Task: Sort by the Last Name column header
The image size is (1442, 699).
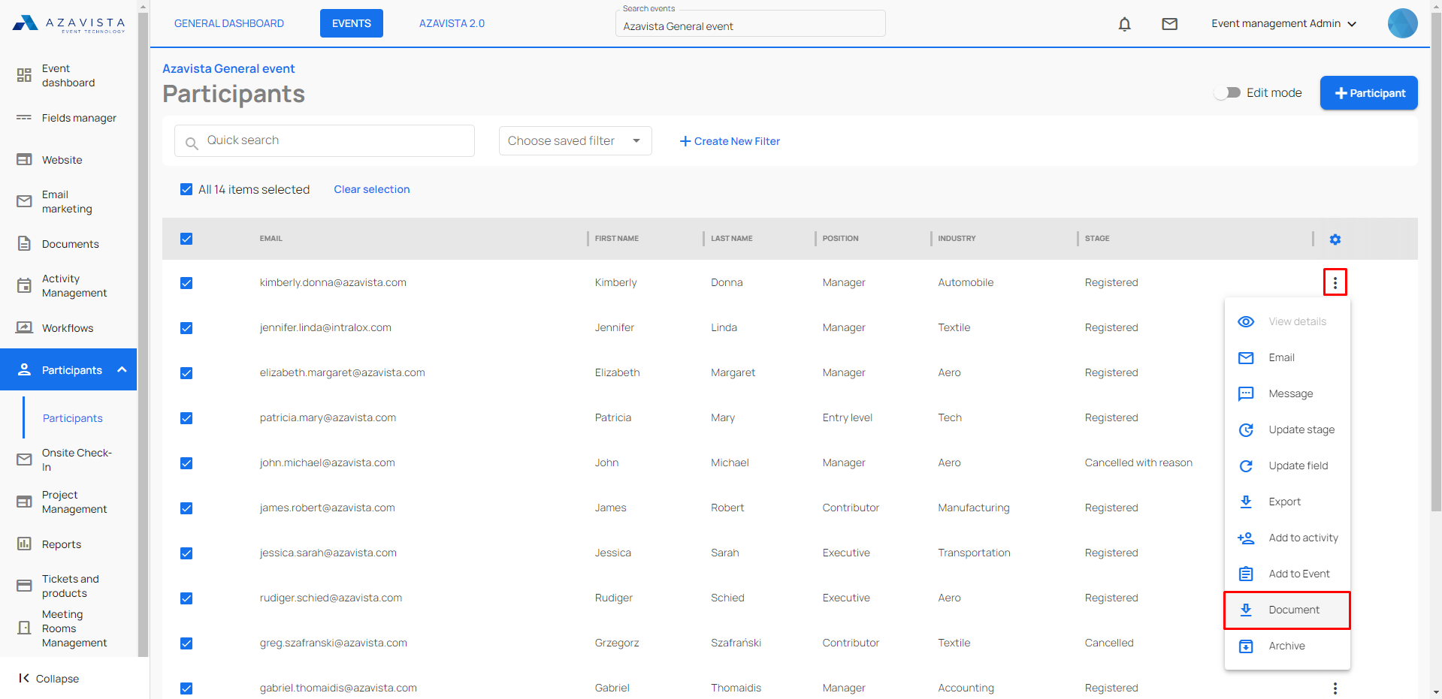Action: click(731, 239)
